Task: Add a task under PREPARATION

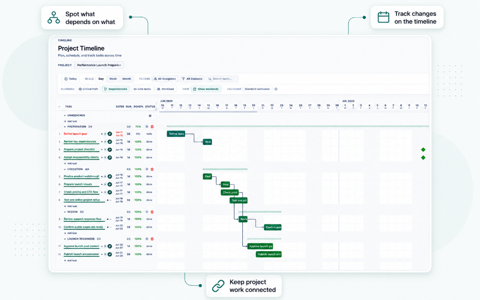Action: tap(71, 164)
